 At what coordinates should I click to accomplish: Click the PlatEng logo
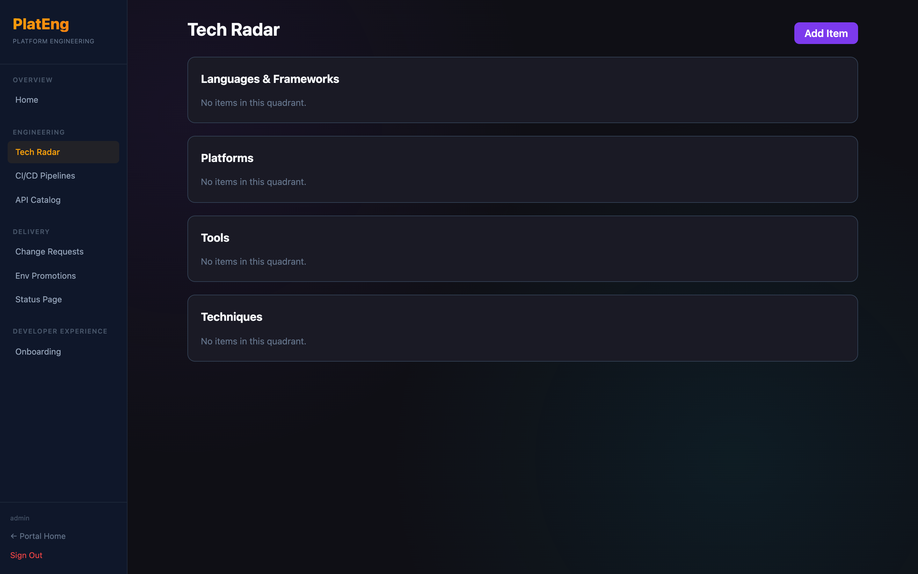click(x=41, y=24)
